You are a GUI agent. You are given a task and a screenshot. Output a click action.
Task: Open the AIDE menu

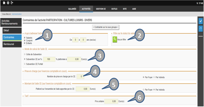tap(134, 9)
